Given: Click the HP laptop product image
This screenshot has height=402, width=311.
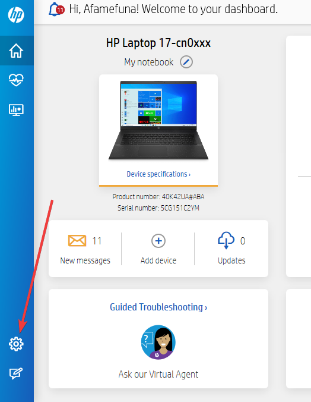Looking at the screenshot, I should 158,120.
